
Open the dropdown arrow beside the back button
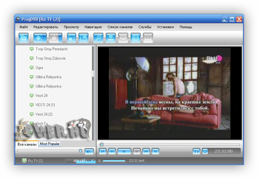45,38
